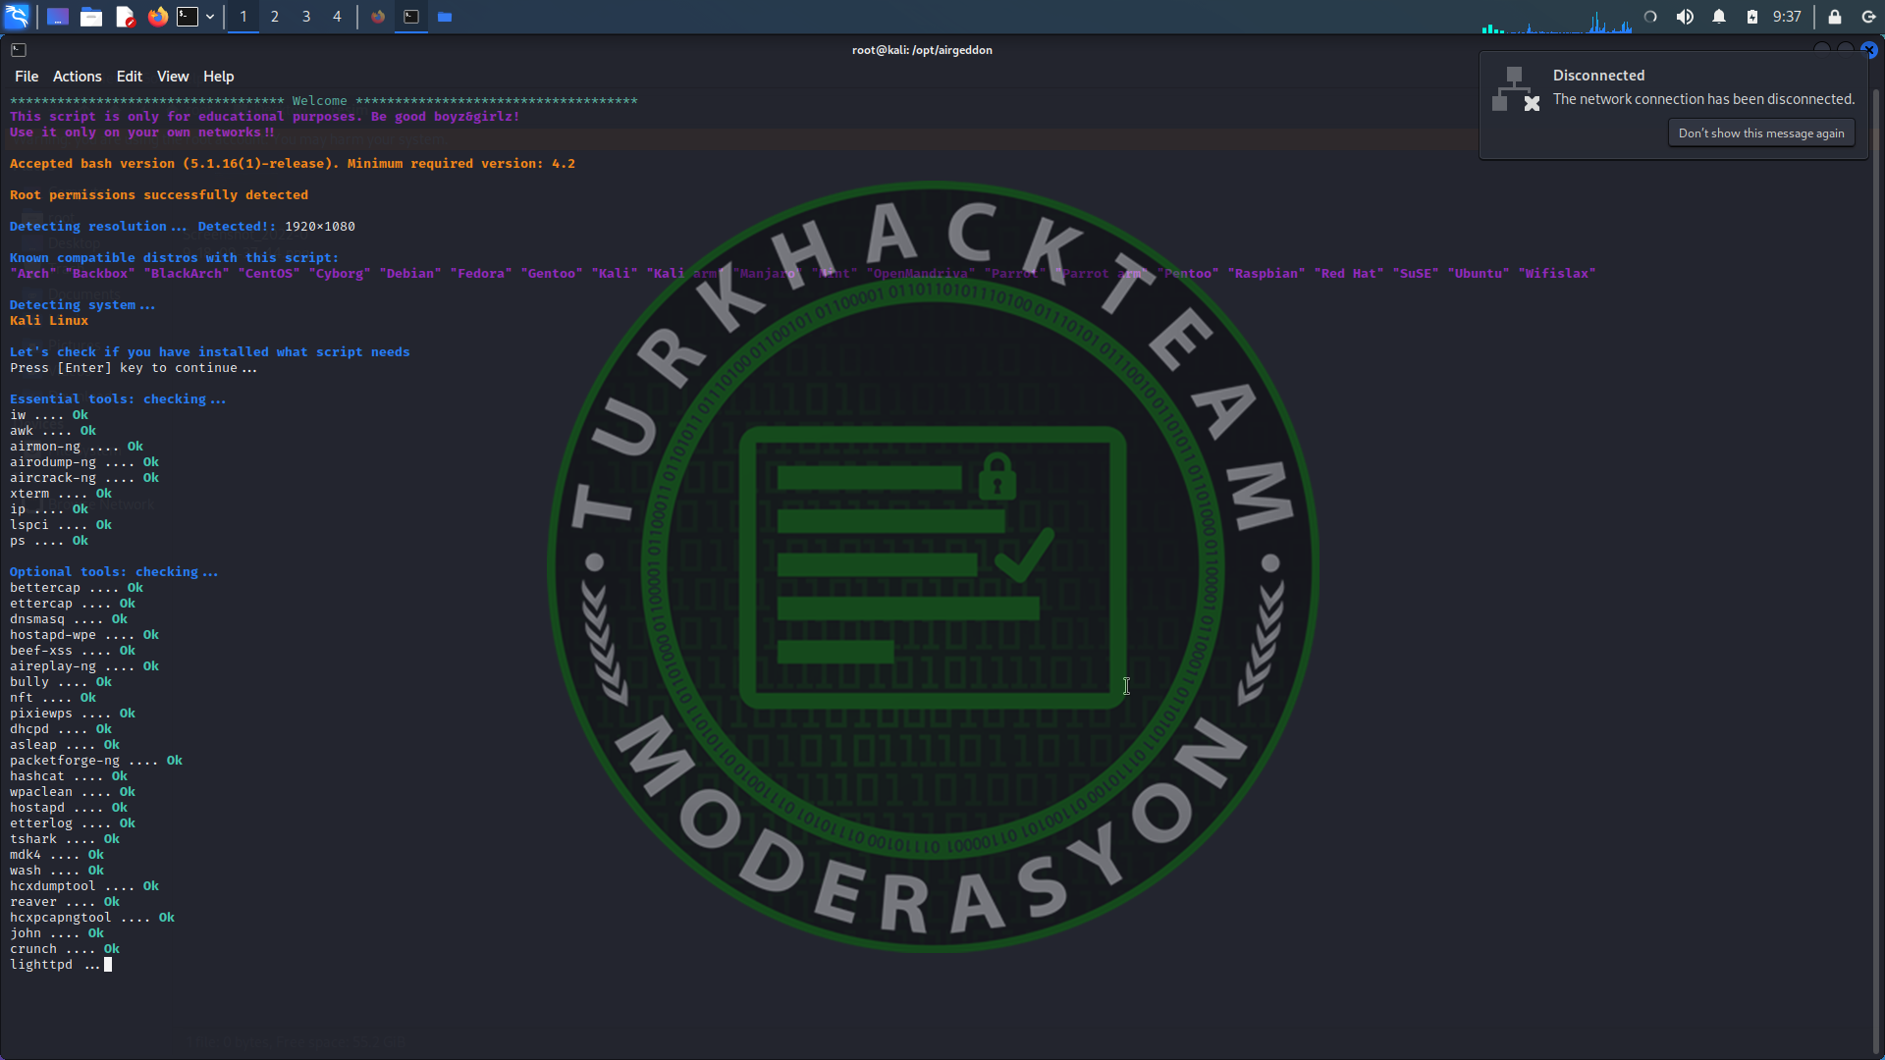Switch to workspace 3

306,17
